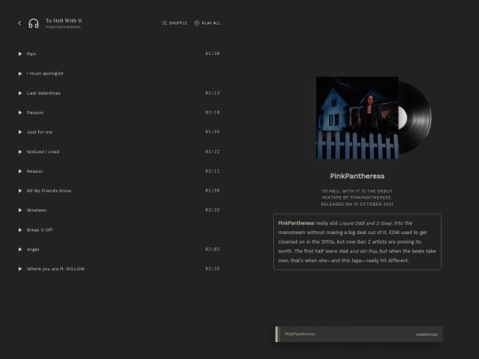This screenshot has height=359, width=479.
Task: Play the track Break It Off
Action: pyautogui.click(x=20, y=230)
